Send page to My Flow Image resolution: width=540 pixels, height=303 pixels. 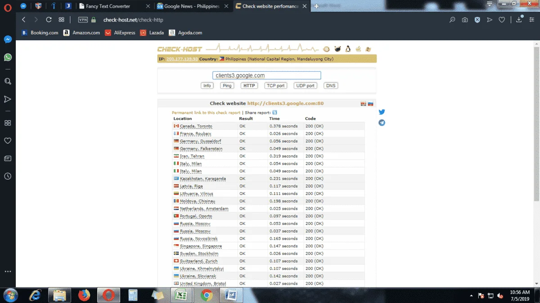tap(490, 20)
